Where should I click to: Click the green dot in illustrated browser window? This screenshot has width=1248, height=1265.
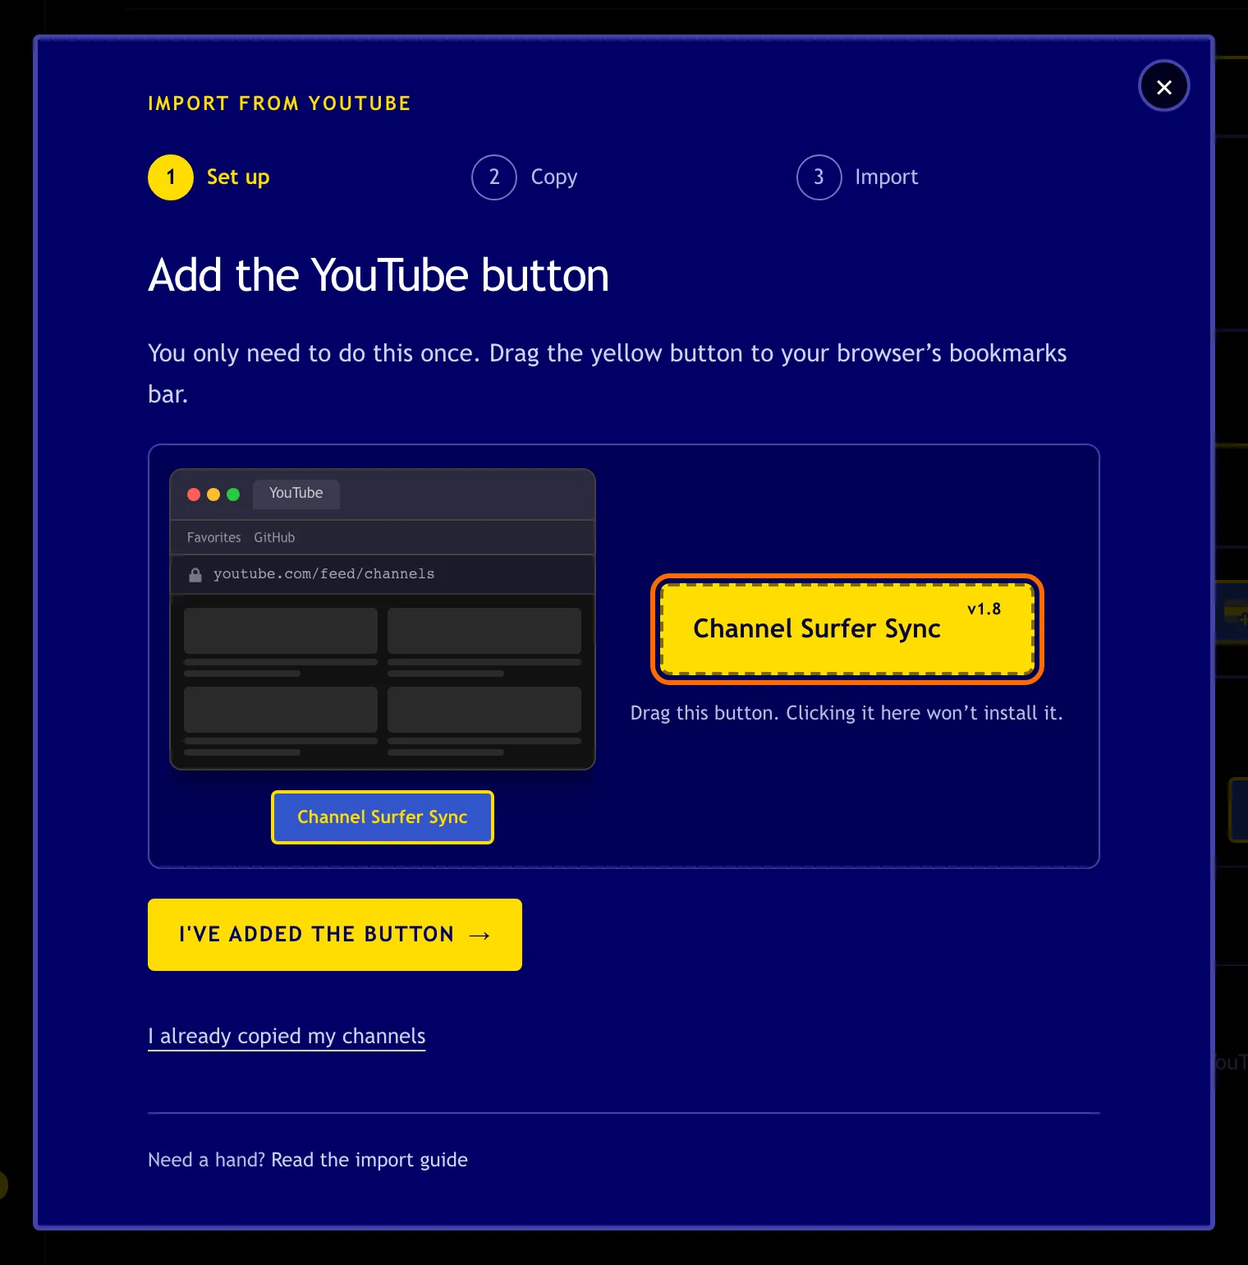coord(233,494)
